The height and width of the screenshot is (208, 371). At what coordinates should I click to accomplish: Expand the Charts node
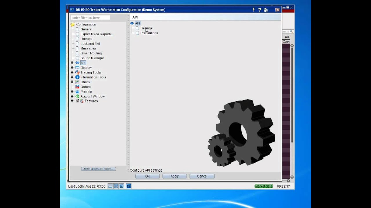(72, 82)
